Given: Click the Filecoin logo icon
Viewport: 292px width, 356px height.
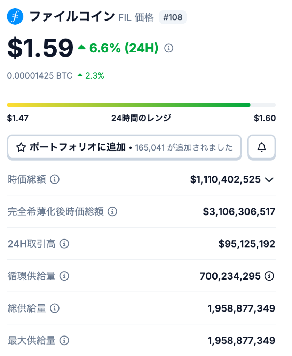Looking at the screenshot, I should (x=15, y=17).
